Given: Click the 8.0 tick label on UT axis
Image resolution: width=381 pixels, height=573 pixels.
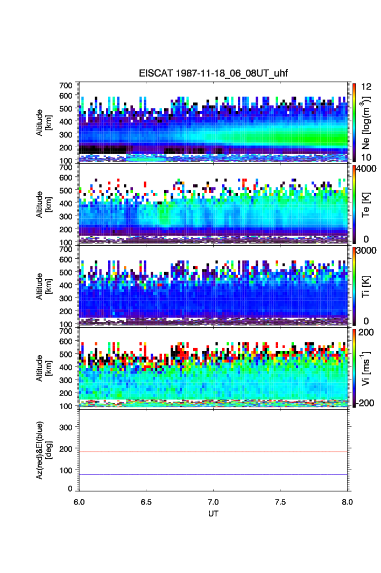Looking at the screenshot, I should coord(347,501).
